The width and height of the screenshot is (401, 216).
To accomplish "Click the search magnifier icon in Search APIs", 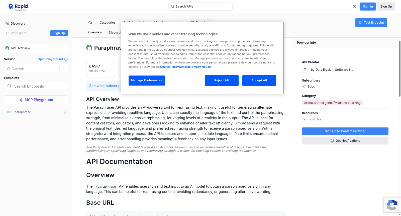I will tap(172, 7).
